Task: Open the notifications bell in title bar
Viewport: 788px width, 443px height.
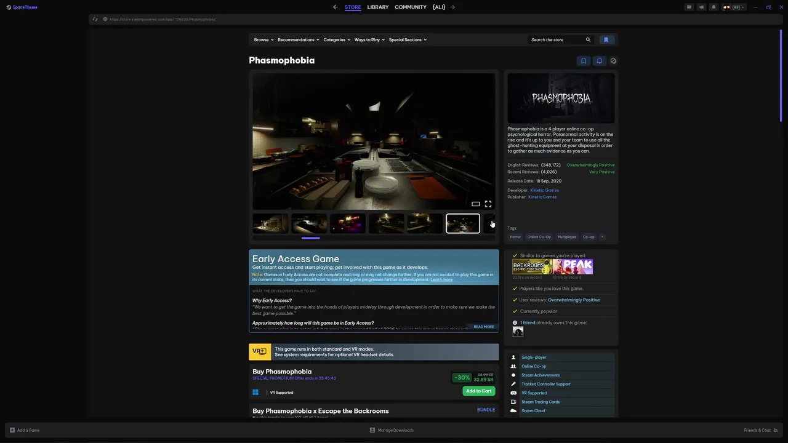Action: click(x=714, y=7)
